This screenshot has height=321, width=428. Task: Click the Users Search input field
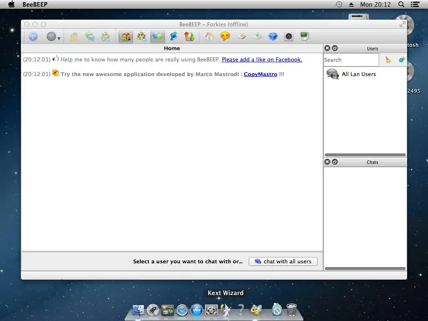351,60
